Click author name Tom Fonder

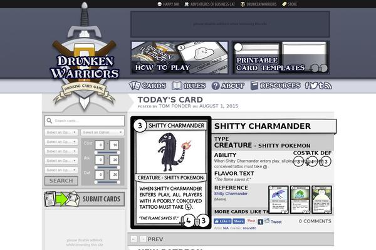click(x=175, y=106)
